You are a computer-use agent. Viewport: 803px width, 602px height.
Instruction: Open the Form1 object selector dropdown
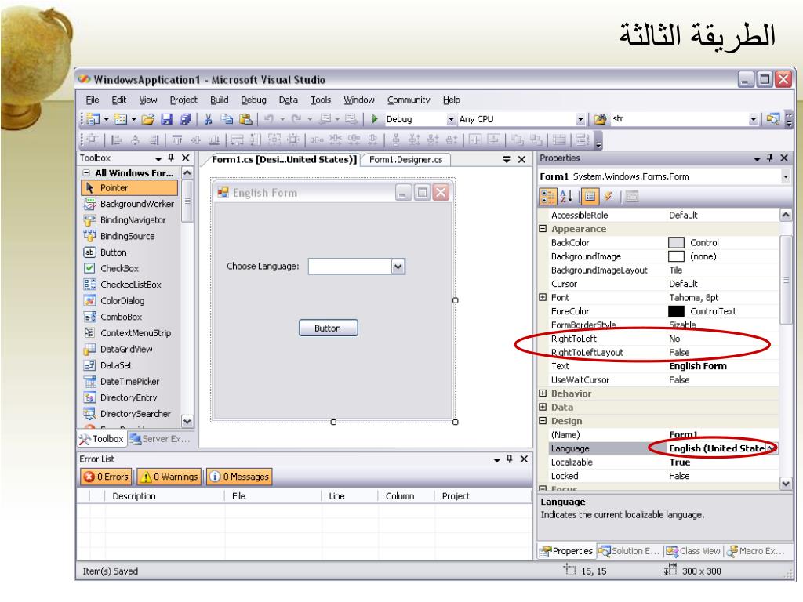click(x=786, y=176)
